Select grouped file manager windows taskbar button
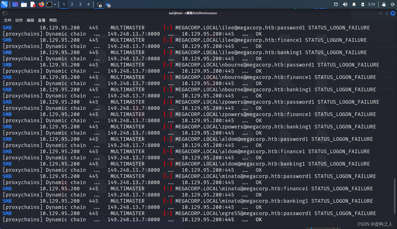Viewport: 397px width, 229px height. pos(108,5)
